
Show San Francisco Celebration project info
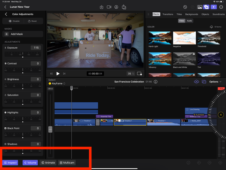click(x=156, y=82)
